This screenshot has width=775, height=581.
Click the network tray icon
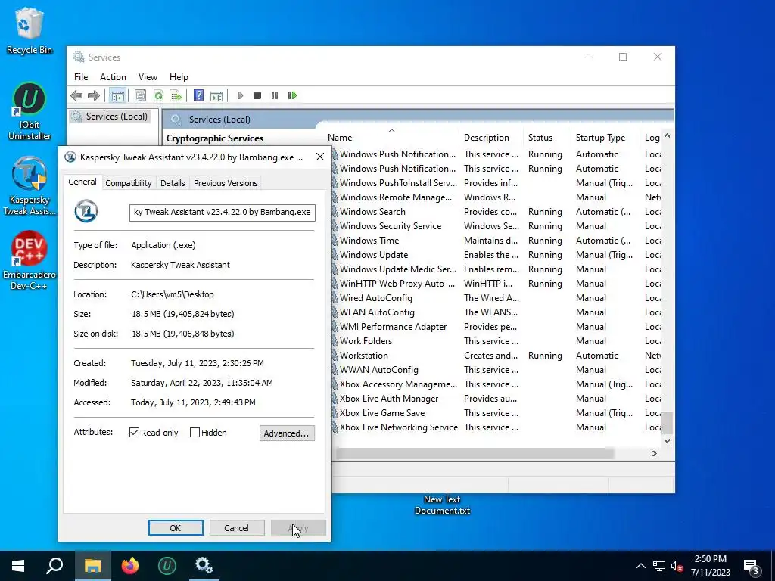(659, 566)
